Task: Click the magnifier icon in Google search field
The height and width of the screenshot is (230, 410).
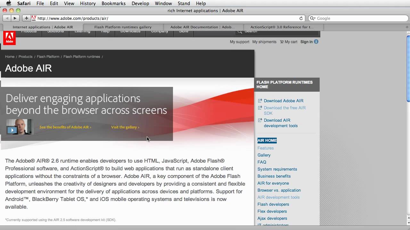Action: (x=313, y=18)
